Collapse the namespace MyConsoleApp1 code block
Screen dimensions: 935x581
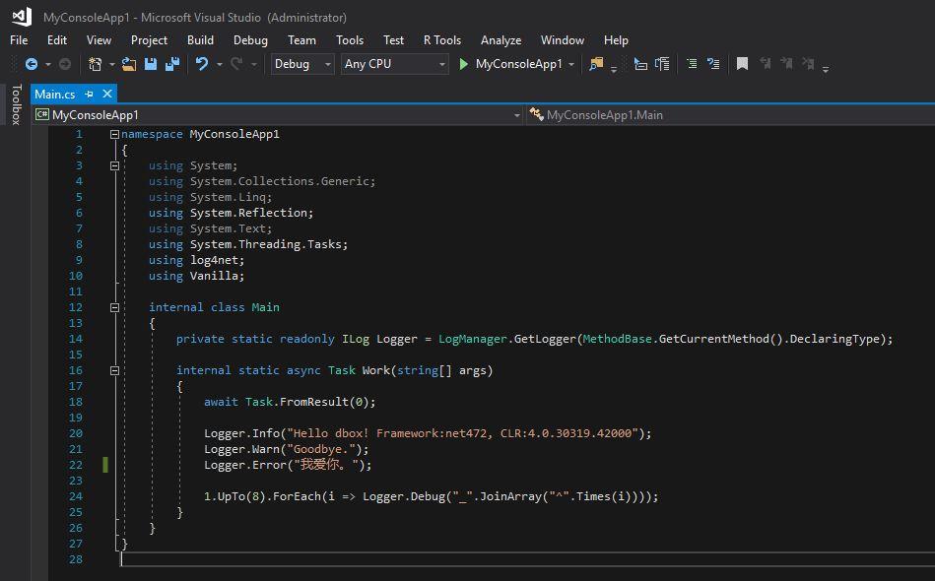coord(114,134)
